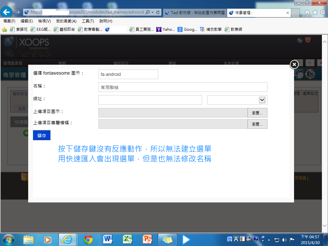Open the favorites star icon
This screenshot has width=328, height=246.
coord(315,12)
